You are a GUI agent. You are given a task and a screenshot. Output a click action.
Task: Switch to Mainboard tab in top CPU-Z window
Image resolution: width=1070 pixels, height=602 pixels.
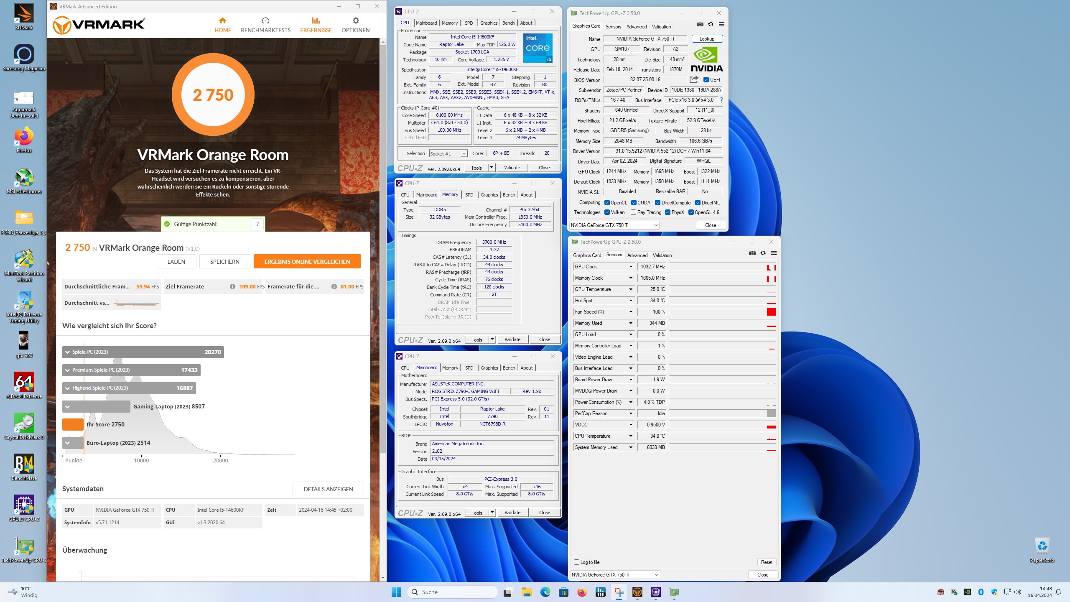pyautogui.click(x=426, y=23)
